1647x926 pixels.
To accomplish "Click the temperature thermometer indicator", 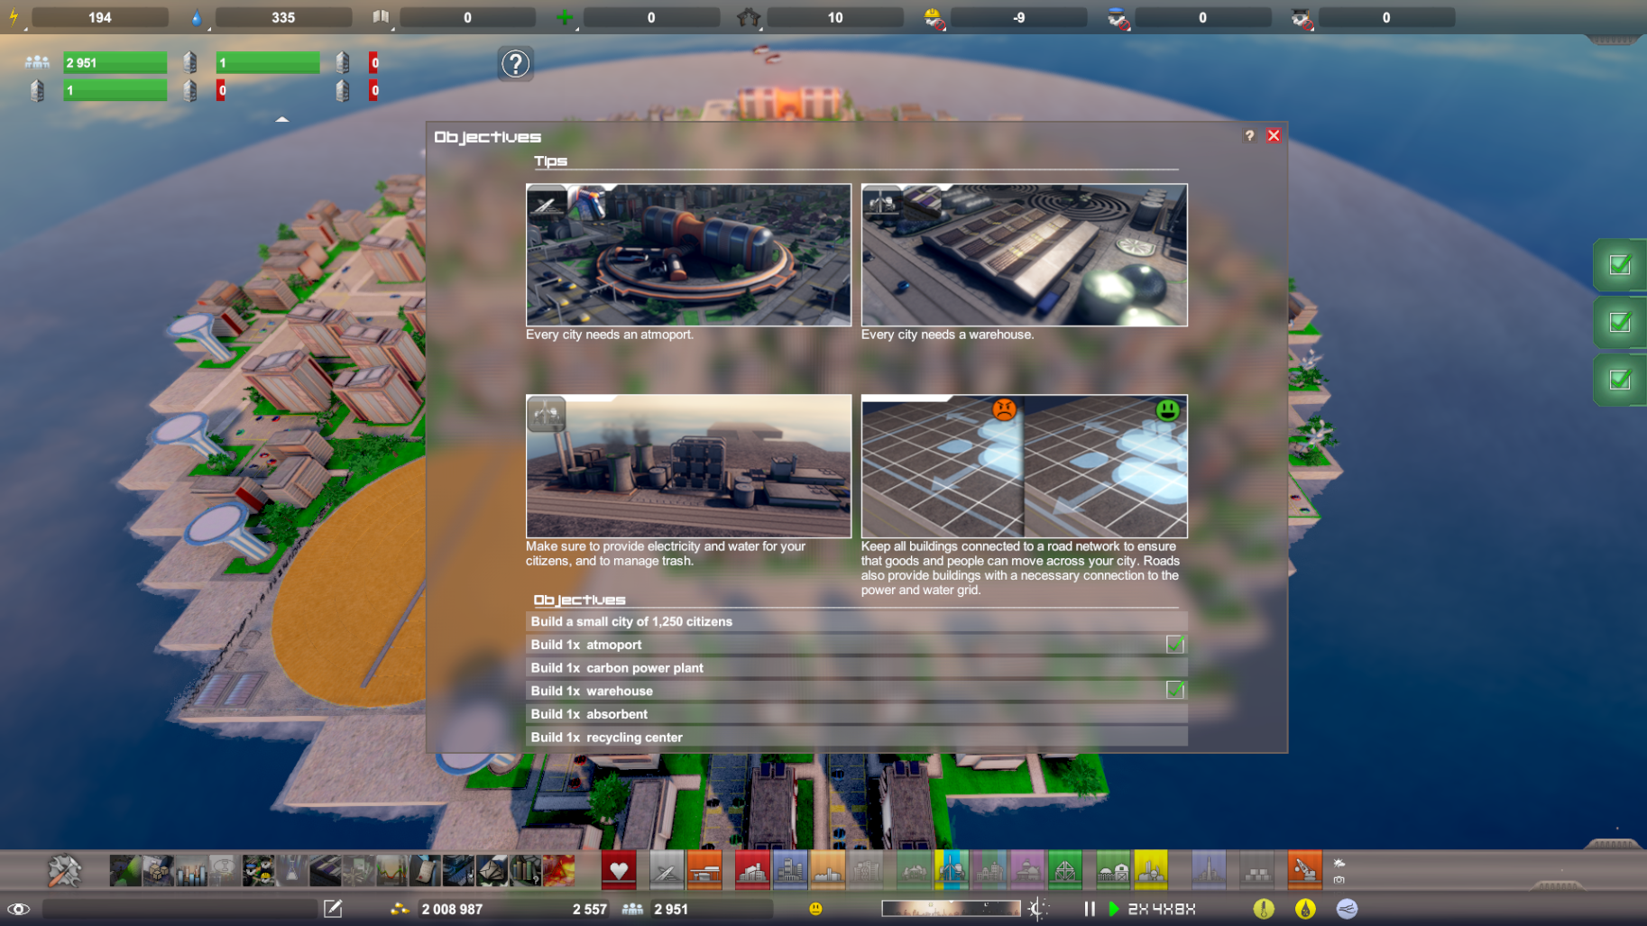I will (x=1264, y=909).
